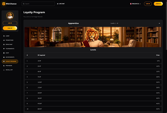Viewport: 167px width, 113px height.
Task: Click the lion avatar in sidebar
Action: coord(10,16)
